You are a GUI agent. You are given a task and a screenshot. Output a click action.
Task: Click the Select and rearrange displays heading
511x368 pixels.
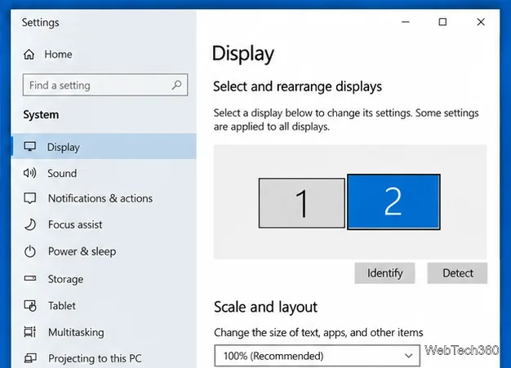pos(298,86)
